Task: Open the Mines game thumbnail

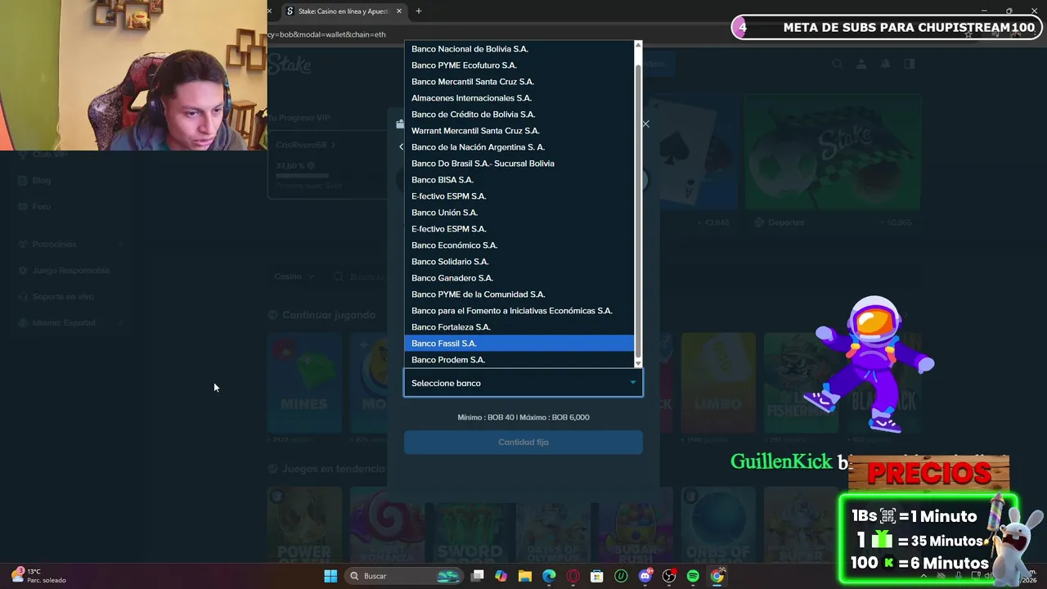Action: (x=304, y=383)
